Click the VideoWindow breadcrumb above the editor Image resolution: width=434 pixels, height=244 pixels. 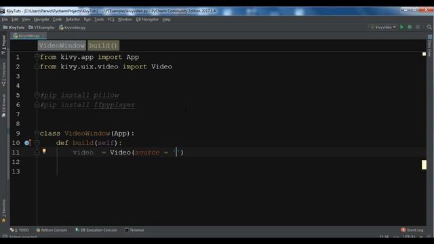[x=62, y=45]
